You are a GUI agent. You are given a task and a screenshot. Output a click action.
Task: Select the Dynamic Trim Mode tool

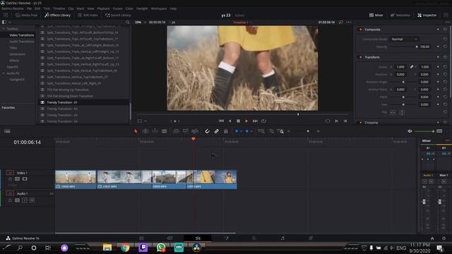click(155, 131)
